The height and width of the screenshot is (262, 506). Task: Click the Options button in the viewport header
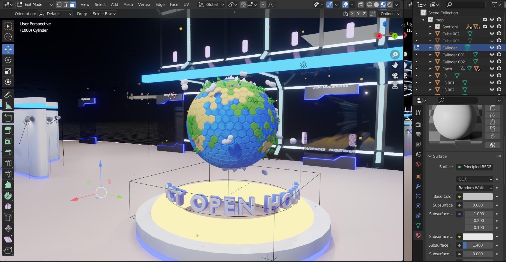[389, 14]
